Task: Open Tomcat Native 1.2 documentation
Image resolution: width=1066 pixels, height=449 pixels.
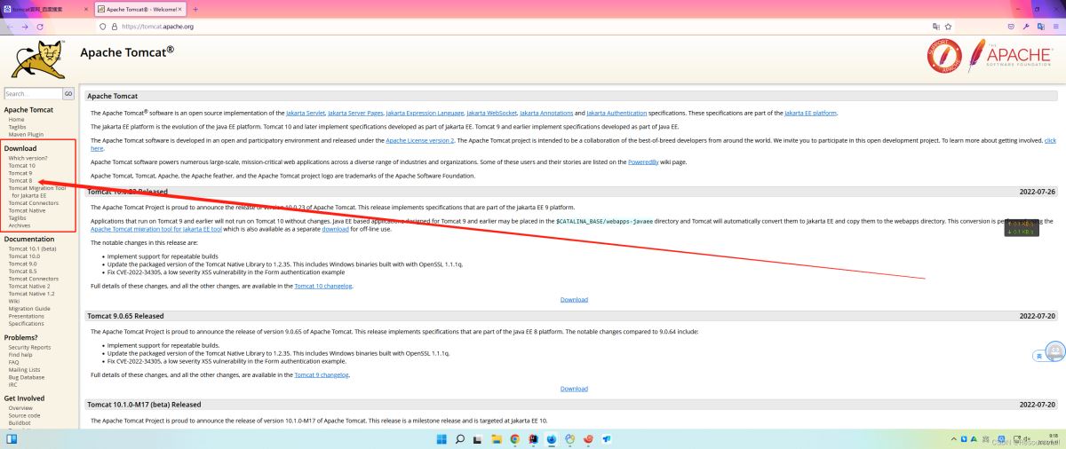Action: pos(31,294)
